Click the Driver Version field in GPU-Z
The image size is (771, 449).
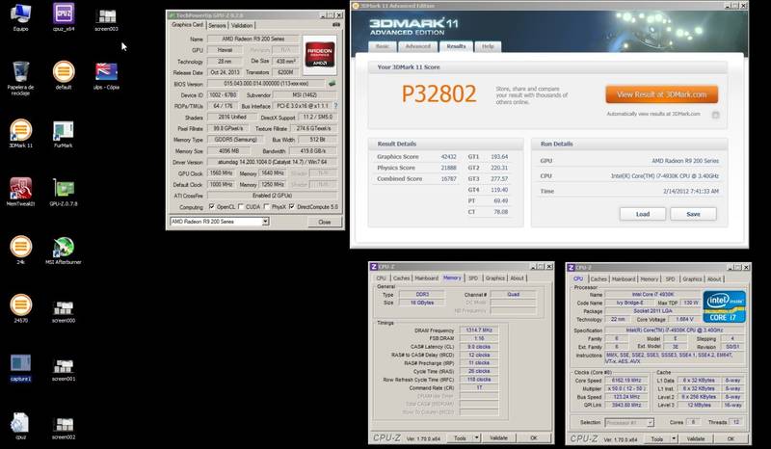click(272, 162)
